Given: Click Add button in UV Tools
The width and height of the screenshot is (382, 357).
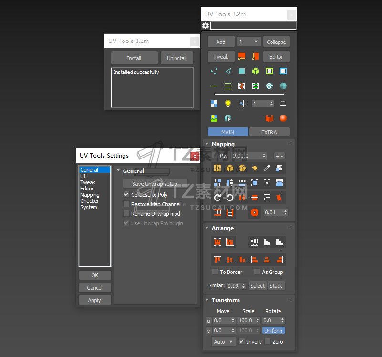Looking at the screenshot, I should (221, 42).
